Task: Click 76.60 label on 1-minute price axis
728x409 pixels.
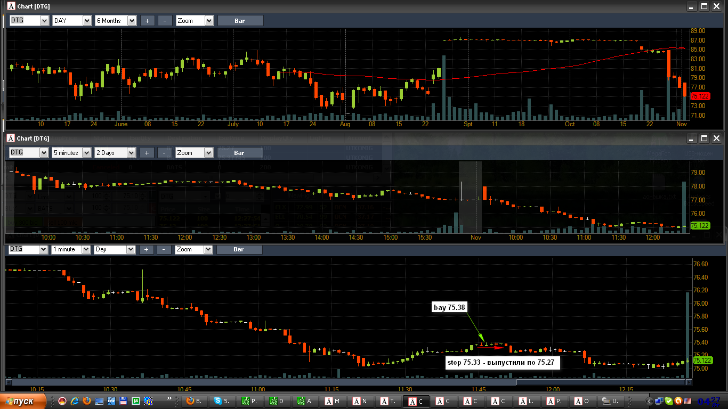Action: (x=700, y=264)
